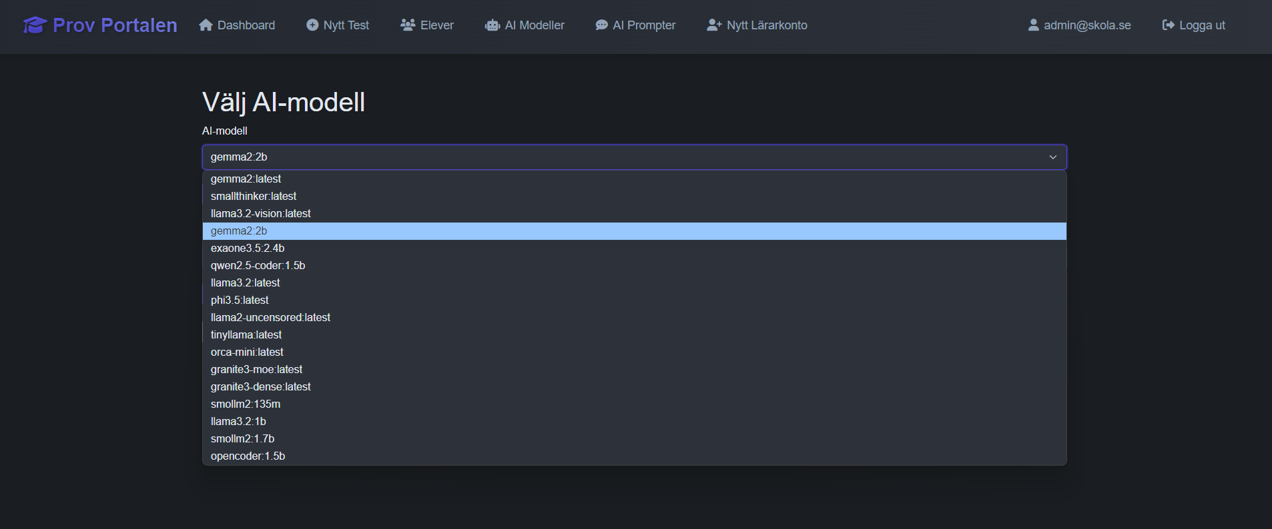
Task: Open Nytt Test page
Action: [x=338, y=25]
